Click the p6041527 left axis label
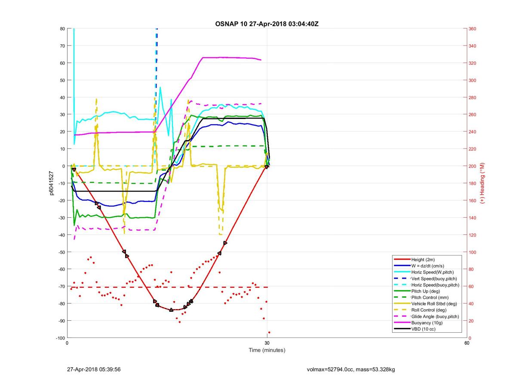This screenshot has height=380, width=516. coord(51,183)
